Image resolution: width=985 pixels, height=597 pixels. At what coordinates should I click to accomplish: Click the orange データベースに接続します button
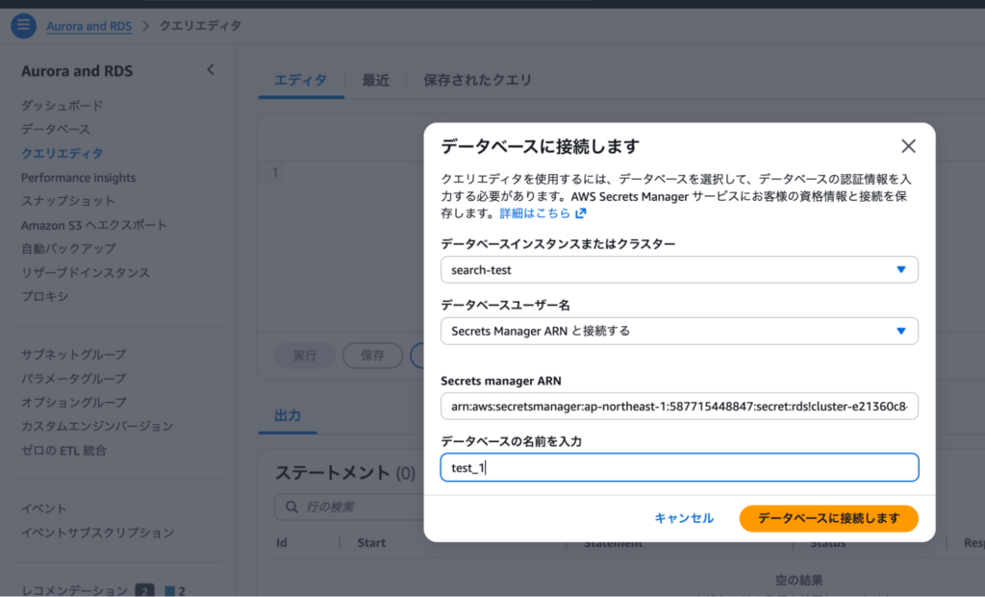click(828, 518)
